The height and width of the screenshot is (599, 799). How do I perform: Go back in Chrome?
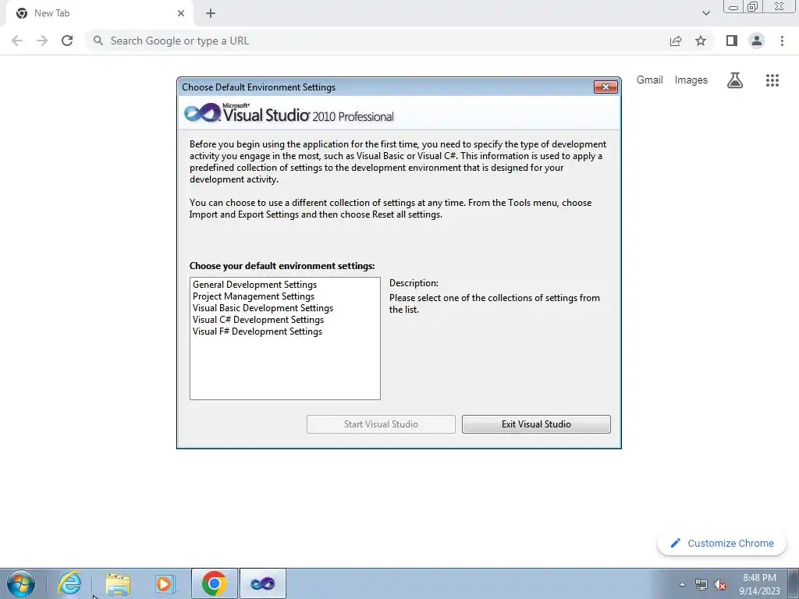coord(17,41)
